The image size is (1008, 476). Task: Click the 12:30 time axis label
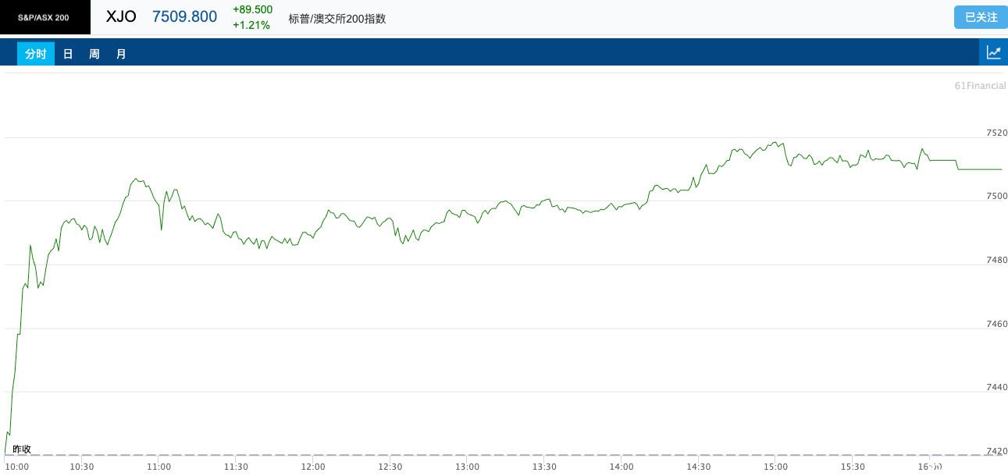390,467
